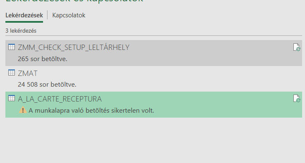The image size is (305, 163).
Task: Select the ZMM_CHECK_SETUP_LELTÁRHELY query name
Action: [x=74, y=47]
